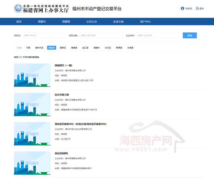Open the 锦绣时代（一期）project thumbnail
The height and width of the screenshot is (178, 214).
coord(32,75)
